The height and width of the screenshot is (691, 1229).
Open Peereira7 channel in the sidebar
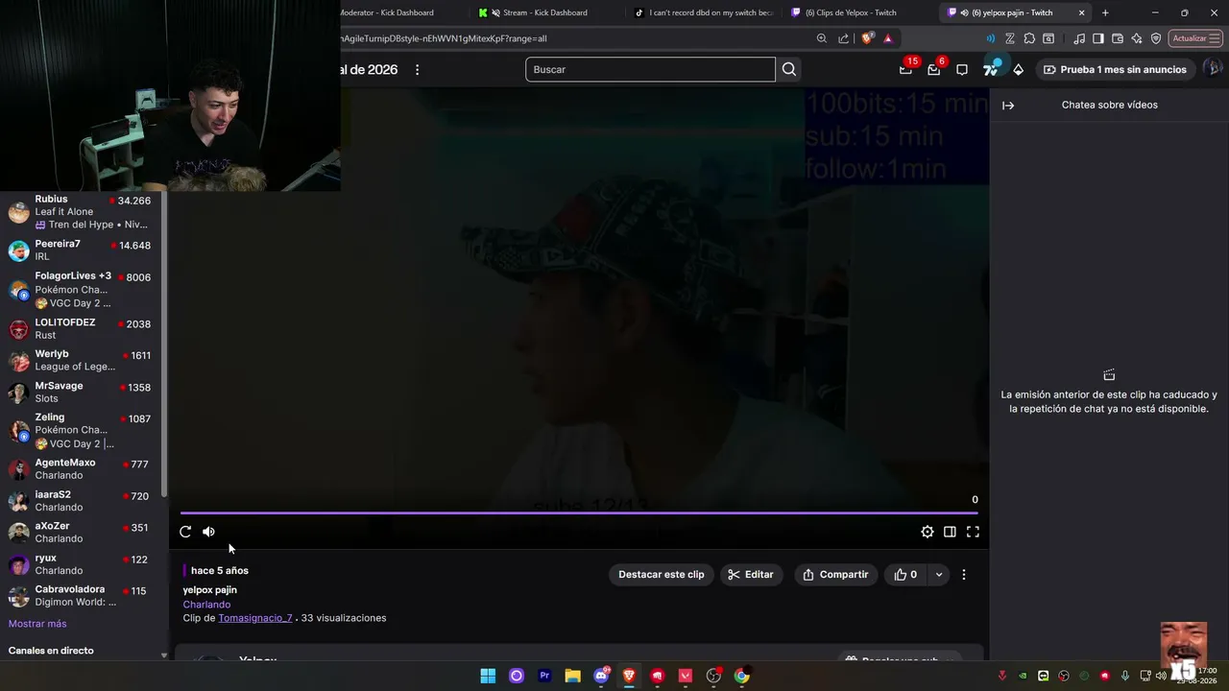pyautogui.click(x=81, y=250)
